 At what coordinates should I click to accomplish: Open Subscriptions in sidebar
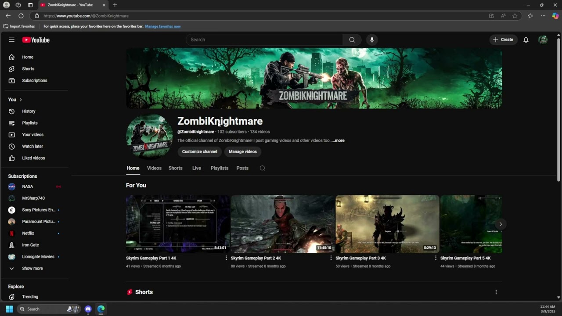(x=34, y=80)
